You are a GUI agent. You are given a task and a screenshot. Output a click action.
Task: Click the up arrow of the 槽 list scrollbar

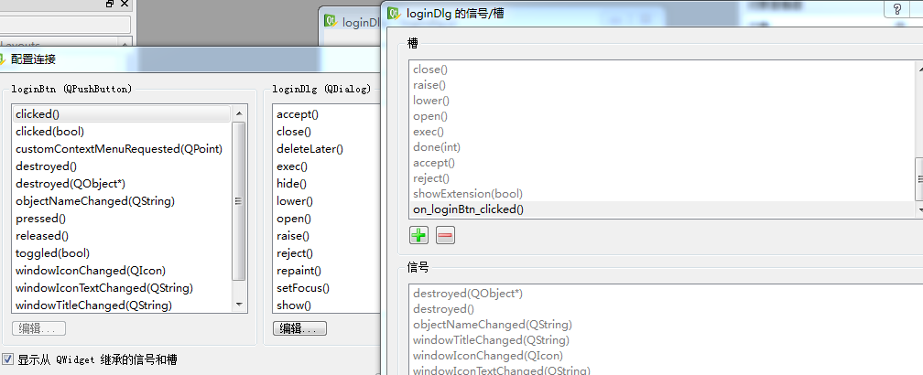pyautogui.click(x=918, y=69)
